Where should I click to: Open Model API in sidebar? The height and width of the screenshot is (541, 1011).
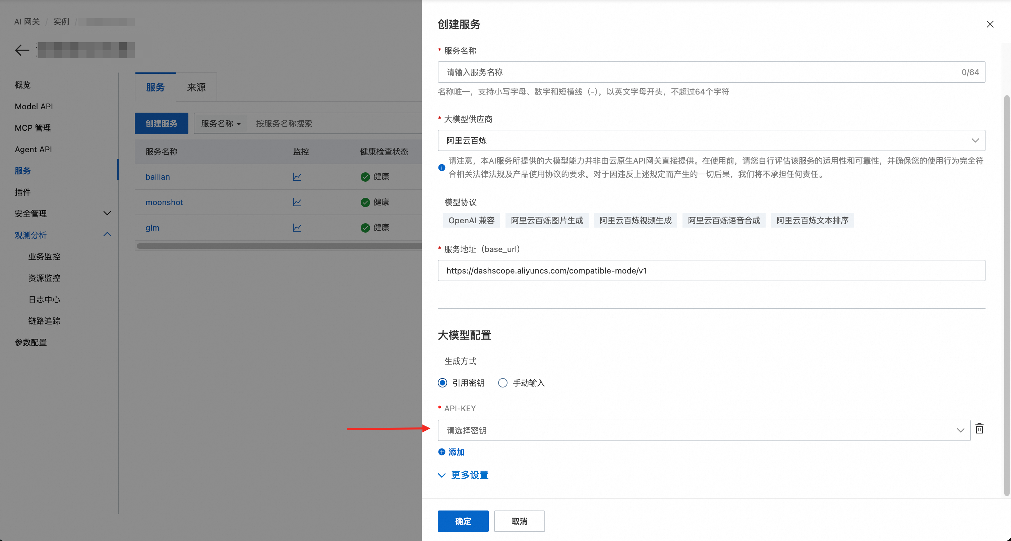pyautogui.click(x=34, y=106)
